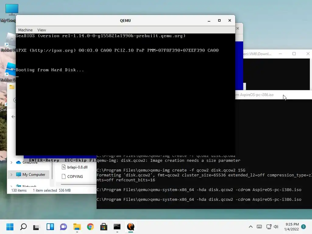This screenshot has height=234, width=312.
Task: Open clock showing 9:25 PM
Action: [x=292, y=224]
